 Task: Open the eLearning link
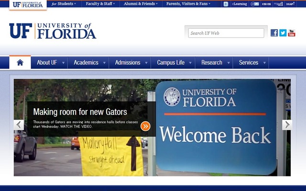tap(240, 4)
